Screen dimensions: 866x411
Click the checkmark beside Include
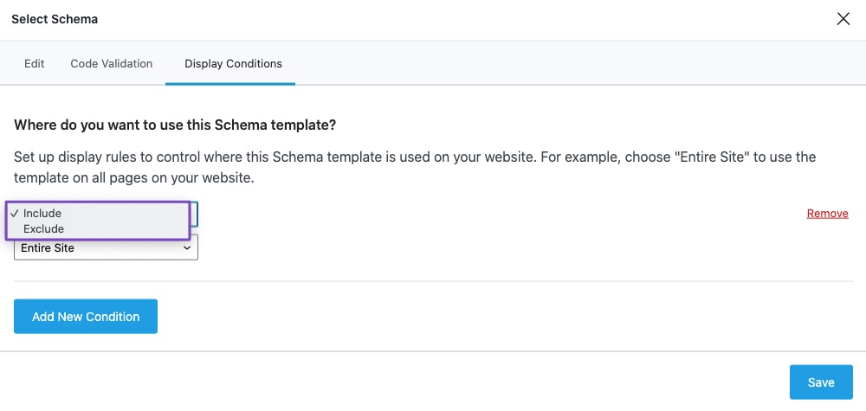point(15,214)
